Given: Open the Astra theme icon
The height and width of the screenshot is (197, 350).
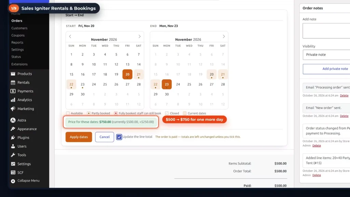Looking at the screenshot, I should pos(13,120).
